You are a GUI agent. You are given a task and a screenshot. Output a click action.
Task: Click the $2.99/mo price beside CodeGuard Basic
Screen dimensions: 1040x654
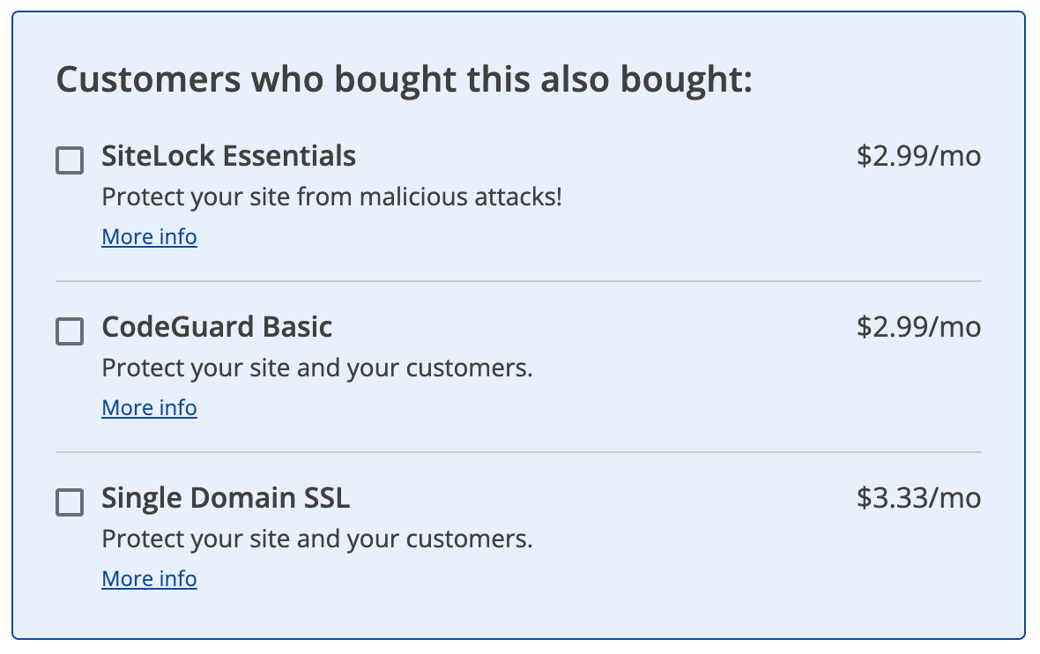tap(920, 327)
